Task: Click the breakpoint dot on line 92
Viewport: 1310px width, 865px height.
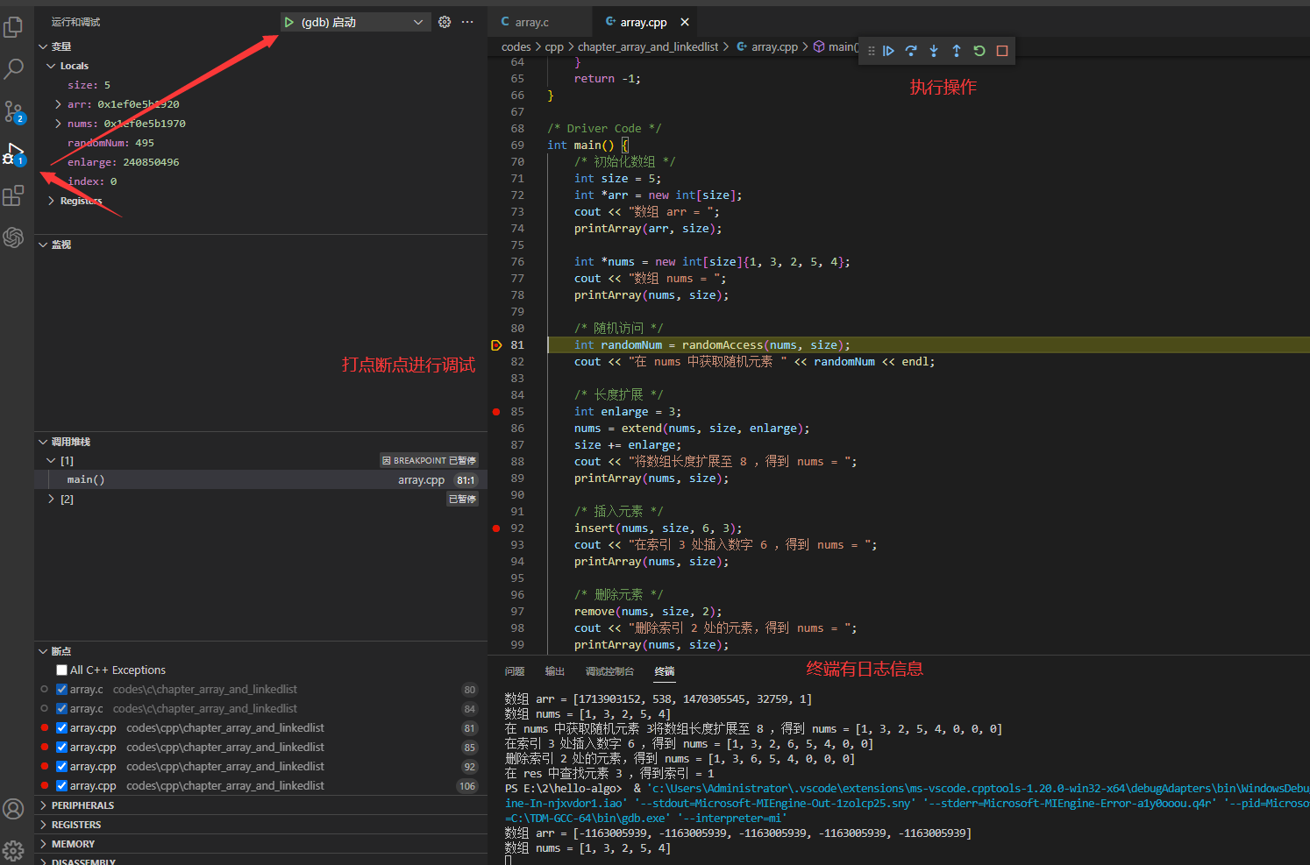Action: pyautogui.click(x=496, y=528)
